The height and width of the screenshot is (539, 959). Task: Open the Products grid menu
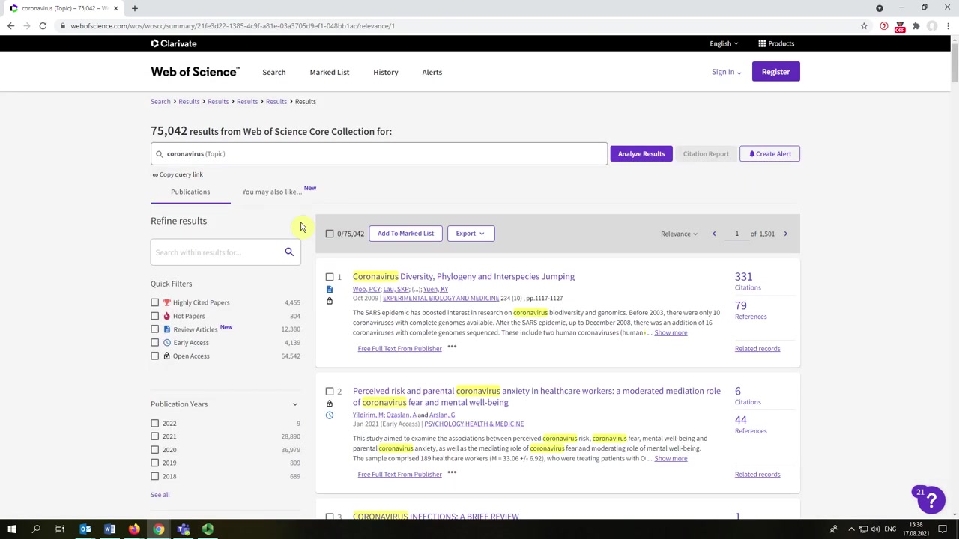point(762,43)
